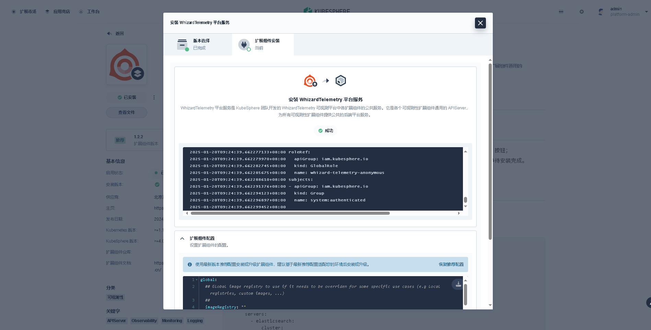Viewport: 651px width, 330px height.
Task: Click the extension market icon in navbar
Action: coord(14,12)
